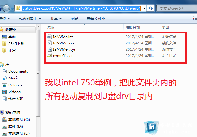Click the Documents library icon
This screenshot has height=137, width=197.
[5, 71]
